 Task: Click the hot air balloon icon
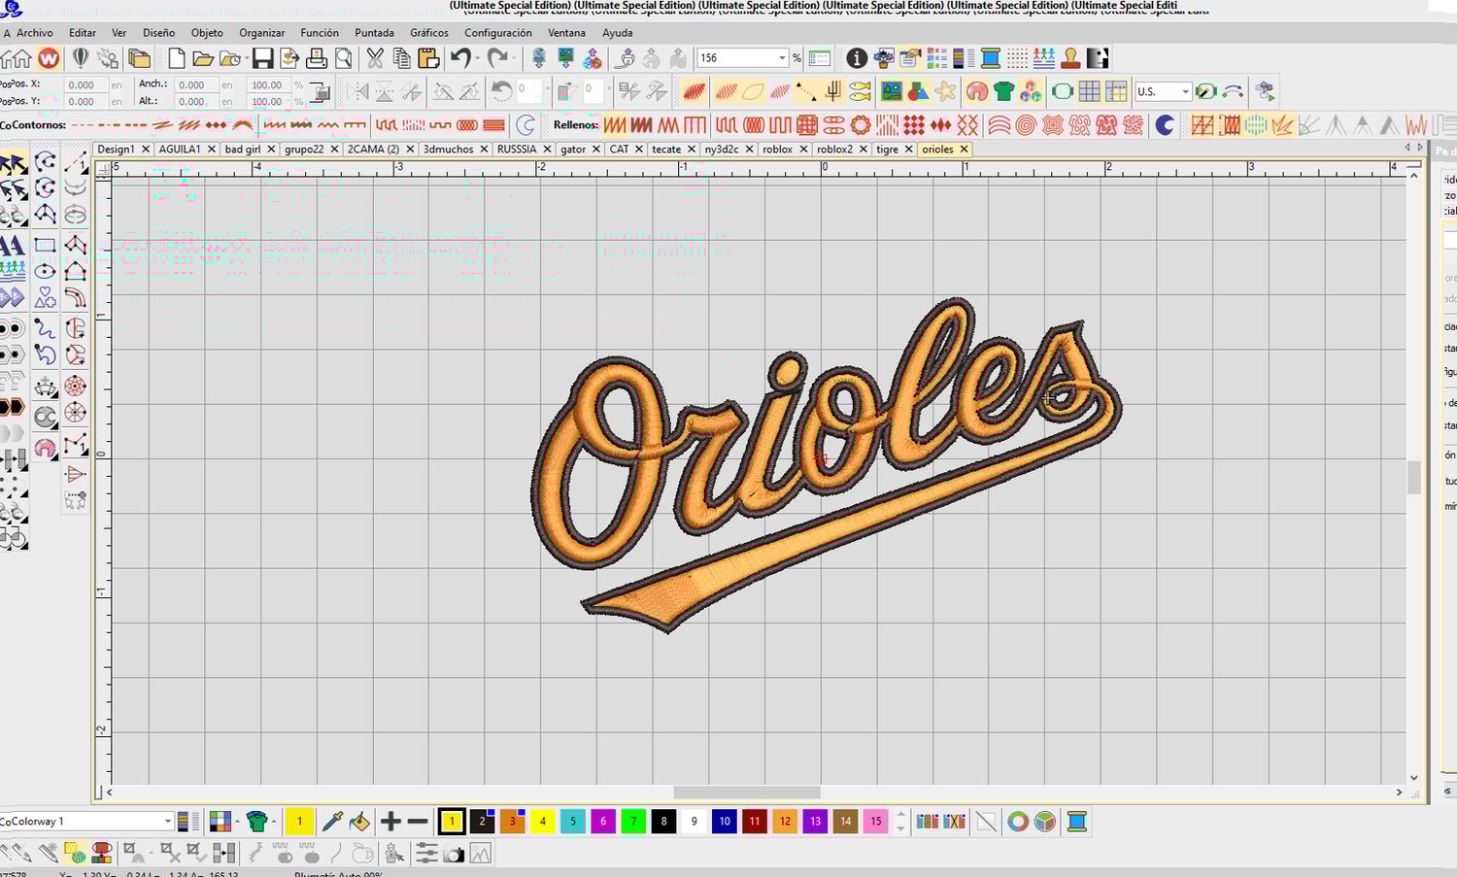(x=81, y=58)
